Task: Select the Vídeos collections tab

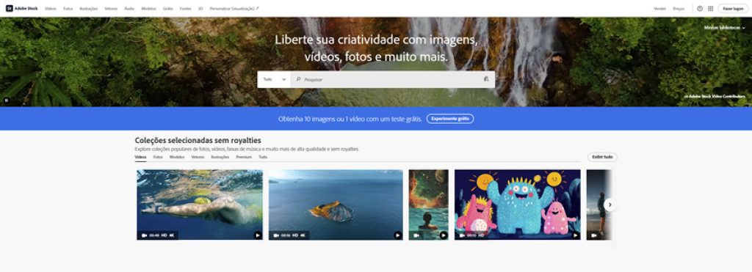Action: pos(140,157)
